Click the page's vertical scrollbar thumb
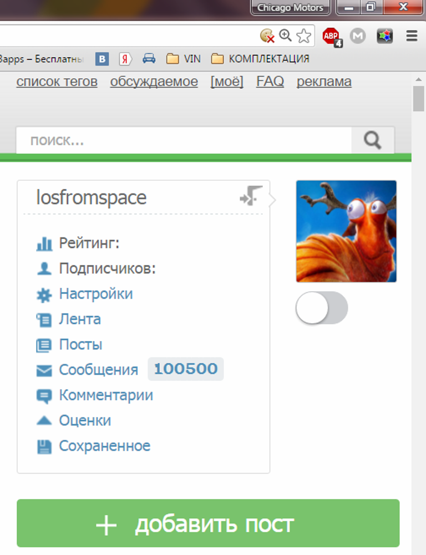This screenshot has height=555, width=426. 419,100
